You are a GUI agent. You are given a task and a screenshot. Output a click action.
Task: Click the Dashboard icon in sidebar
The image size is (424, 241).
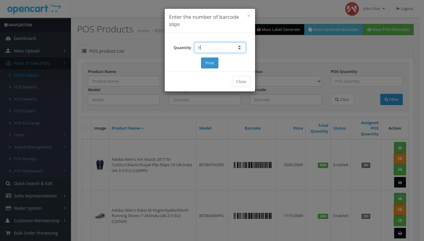click(x=8, y=38)
